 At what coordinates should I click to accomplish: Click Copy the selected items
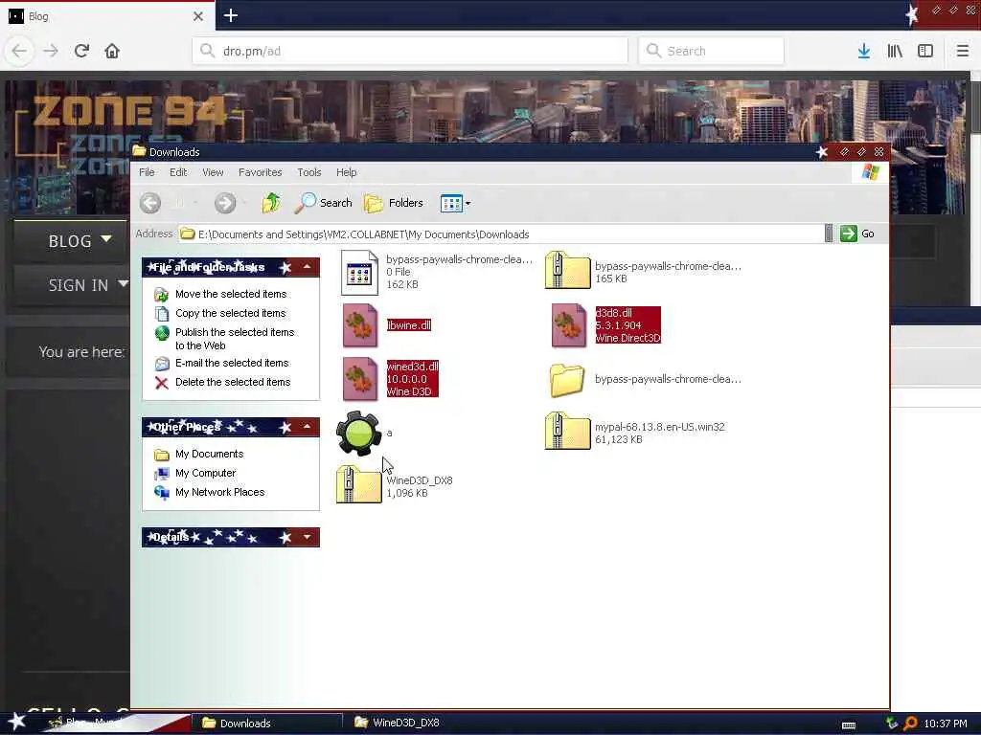tap(230, 313)
